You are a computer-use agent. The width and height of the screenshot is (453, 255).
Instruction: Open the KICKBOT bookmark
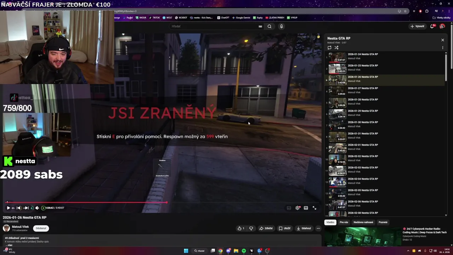181,18
